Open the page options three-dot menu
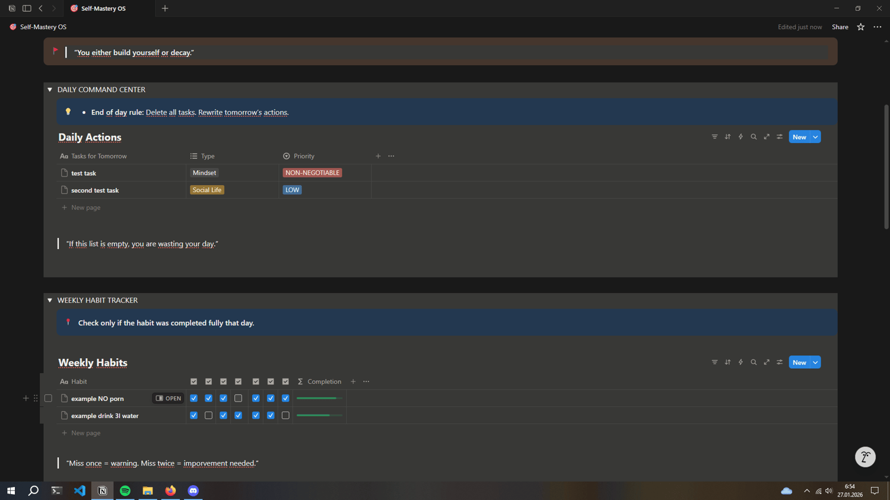This screenshot has height=500, width=890. [878, 27]
